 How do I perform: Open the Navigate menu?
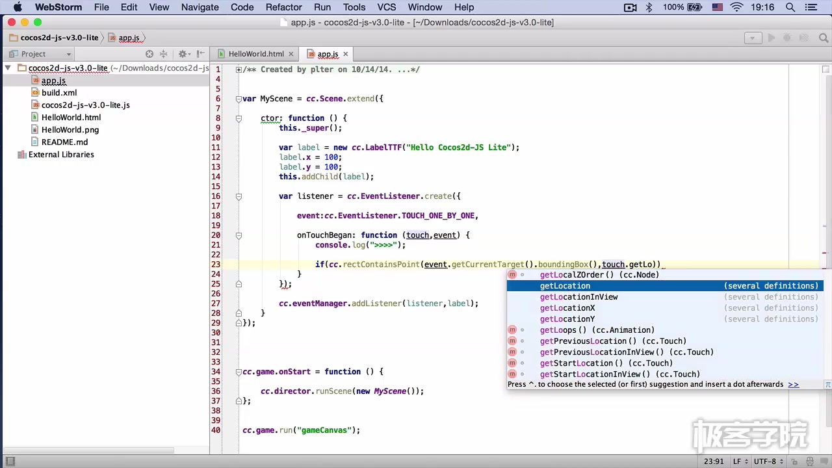[200, 7]
